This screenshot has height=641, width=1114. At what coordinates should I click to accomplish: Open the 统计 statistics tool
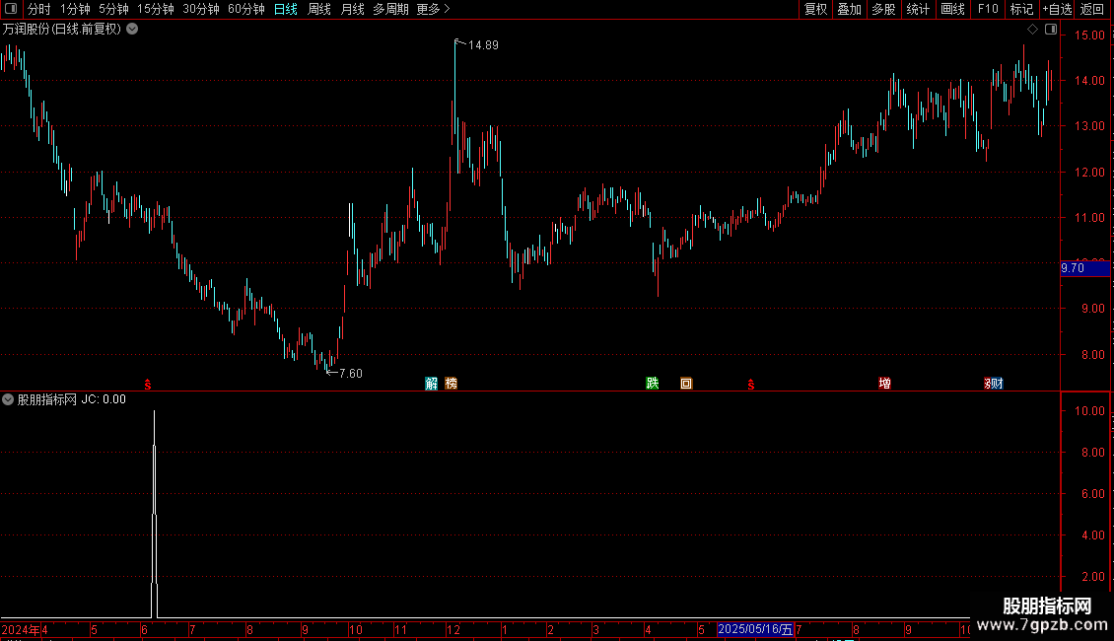(x=918, y=9)
